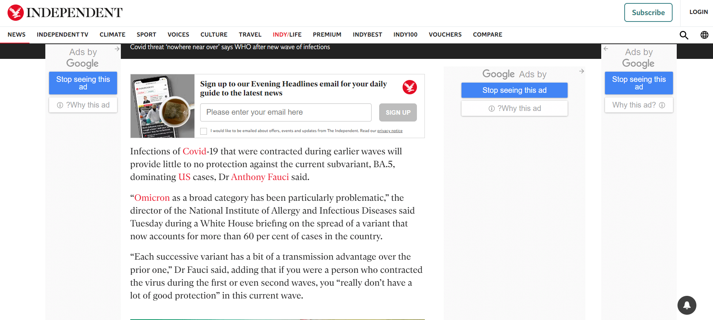Open the Climate menu item

point(112,35)
